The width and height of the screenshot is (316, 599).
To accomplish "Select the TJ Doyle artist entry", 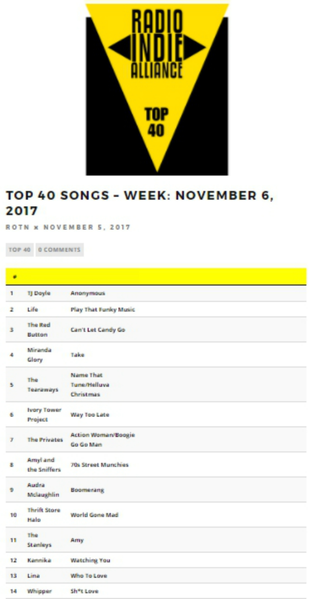I will (39, 293).
